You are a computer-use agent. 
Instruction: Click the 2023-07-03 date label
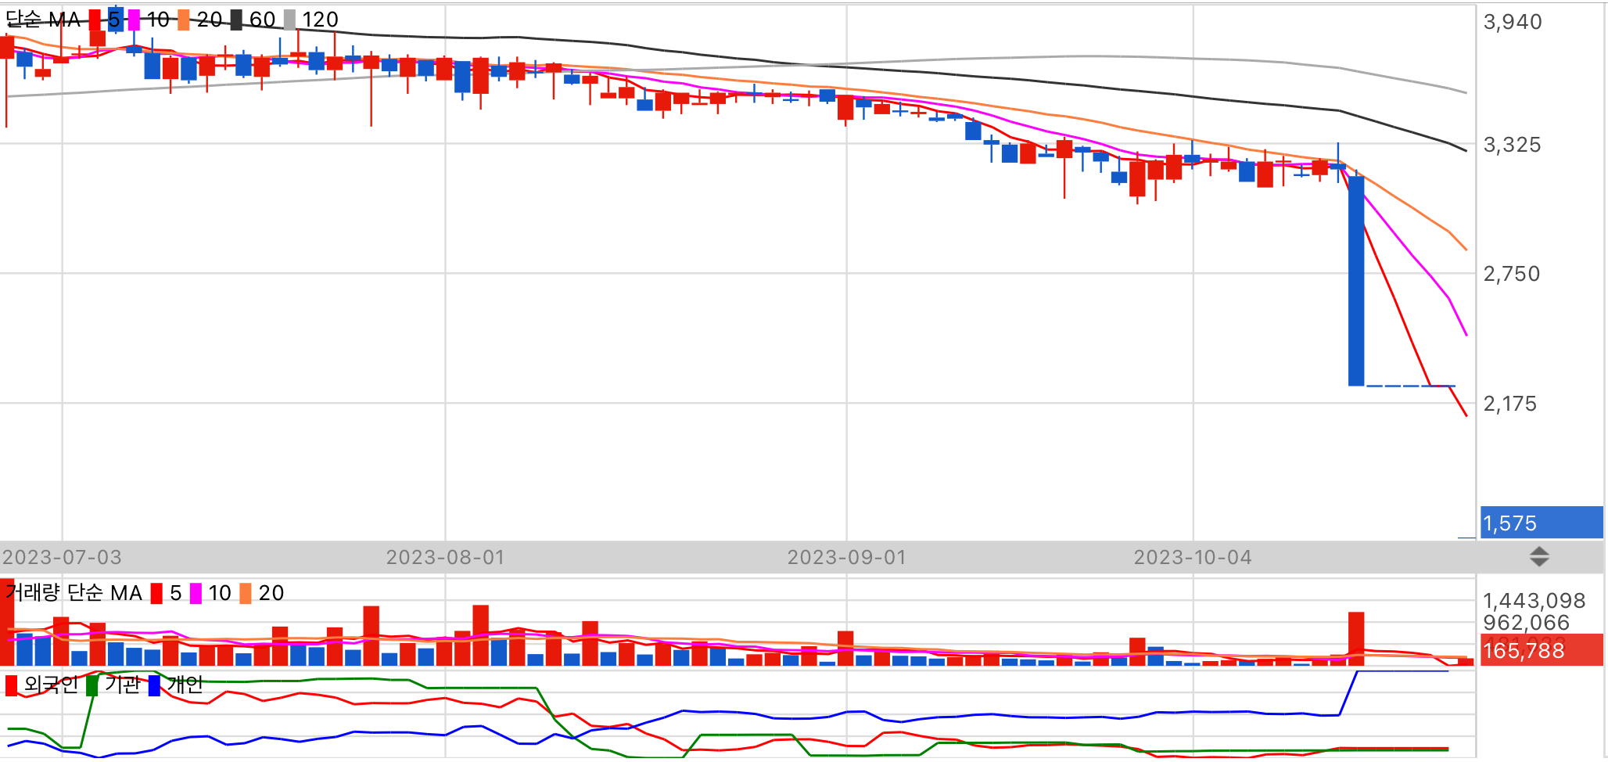(62, 557)
